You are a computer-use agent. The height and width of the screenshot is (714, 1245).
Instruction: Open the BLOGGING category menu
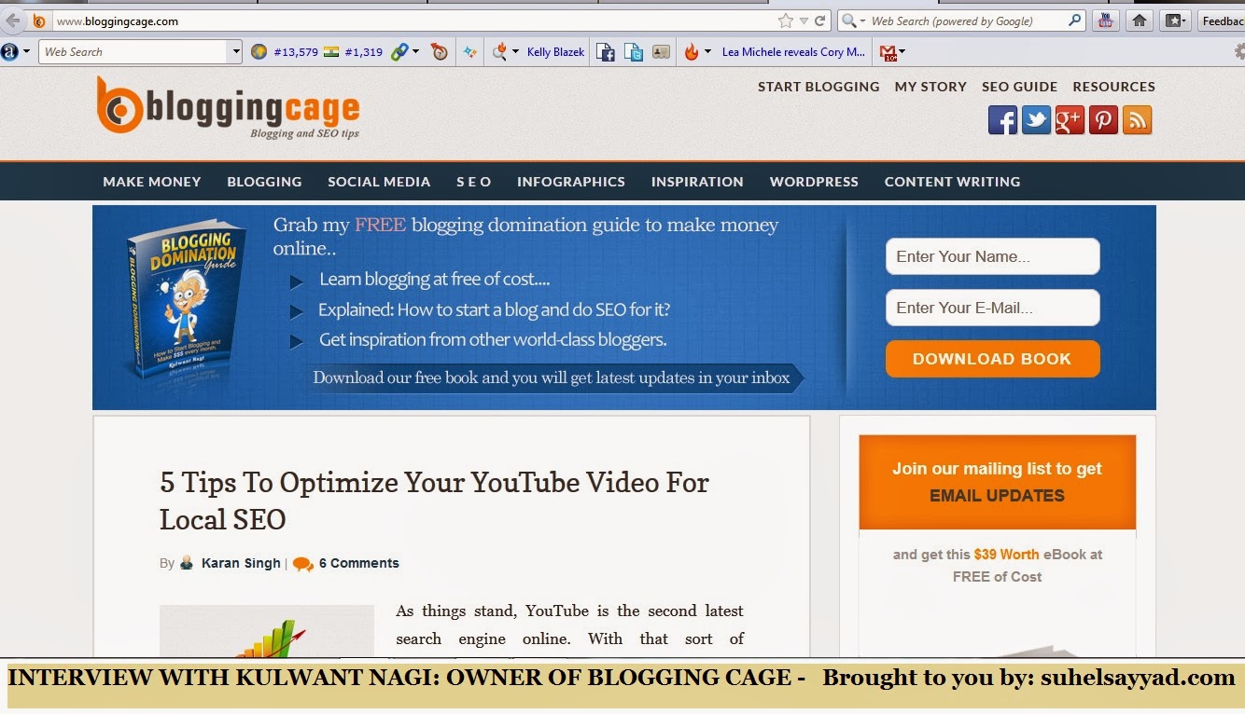(x=264, y=182)
